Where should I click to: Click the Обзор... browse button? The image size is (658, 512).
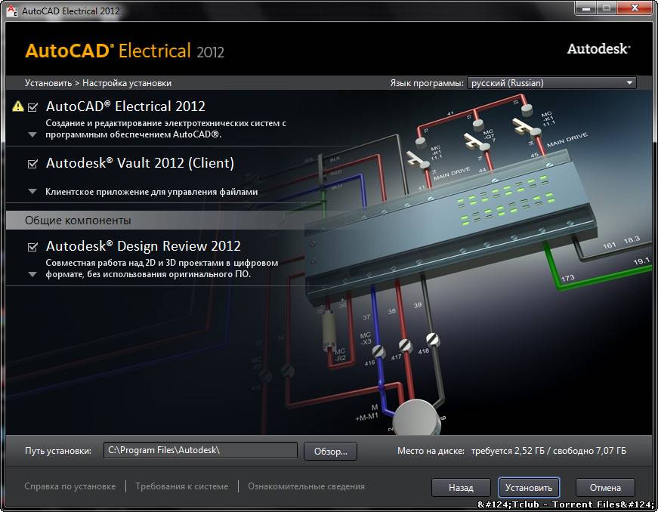pyautogui.click(x=330, y=451)
